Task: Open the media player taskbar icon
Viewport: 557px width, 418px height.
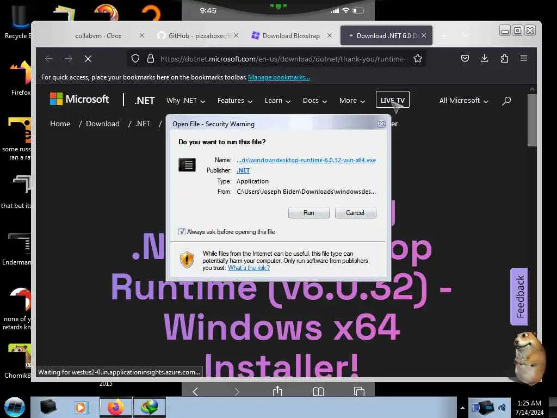Action: [x=81, y=407]
